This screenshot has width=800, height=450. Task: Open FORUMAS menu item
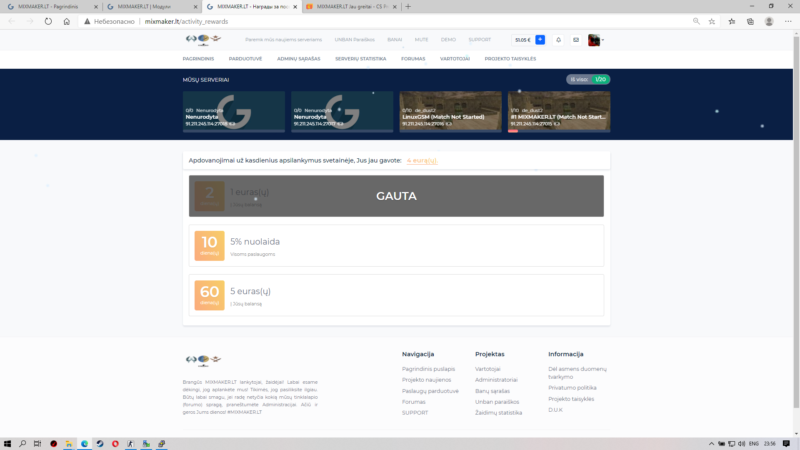tap(413, 59)
